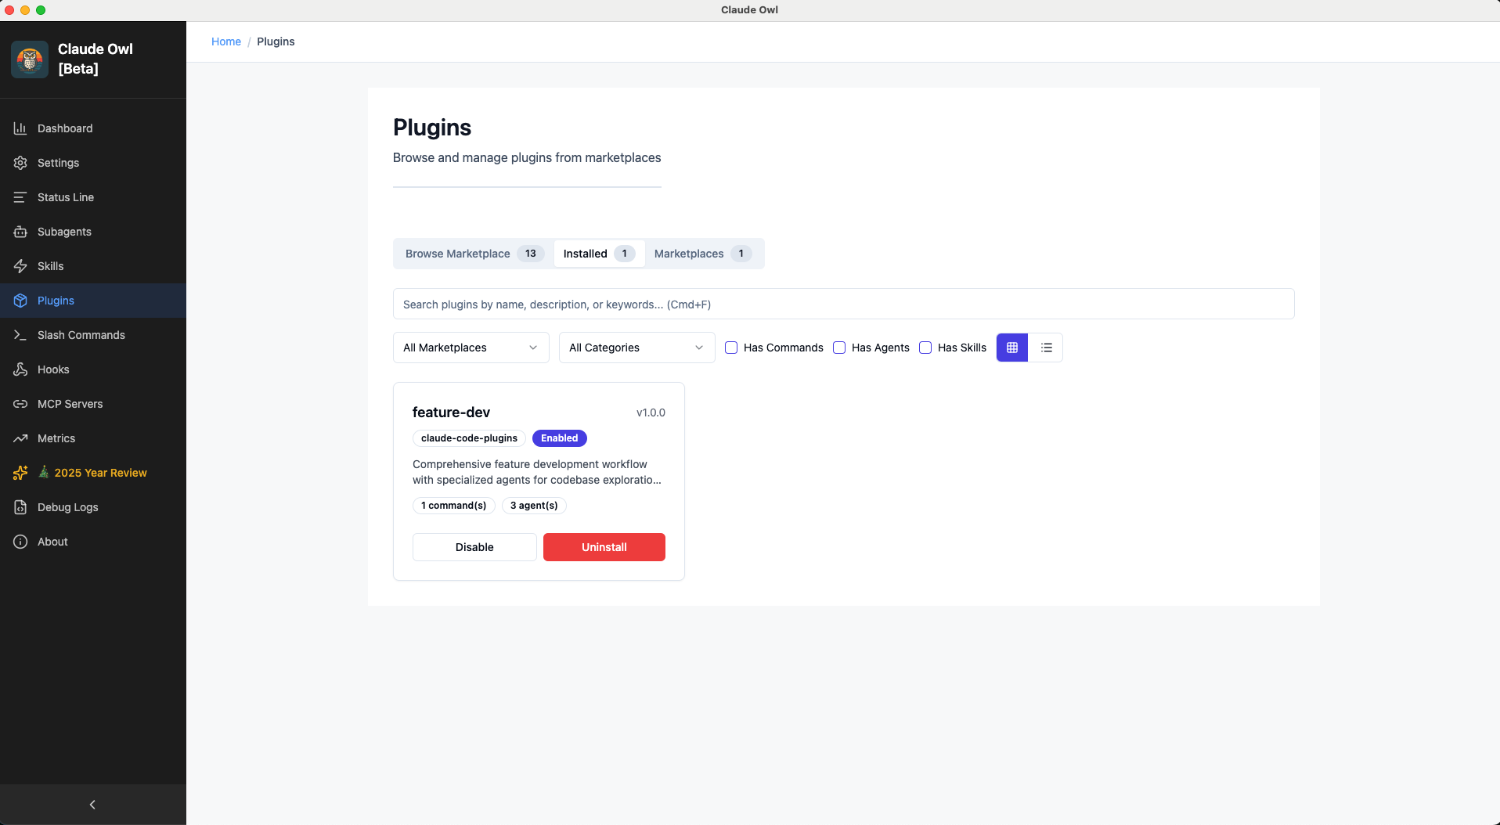Open the Hooks section icon
Screen dimensions: 1500x825
(x=20, y=369)
